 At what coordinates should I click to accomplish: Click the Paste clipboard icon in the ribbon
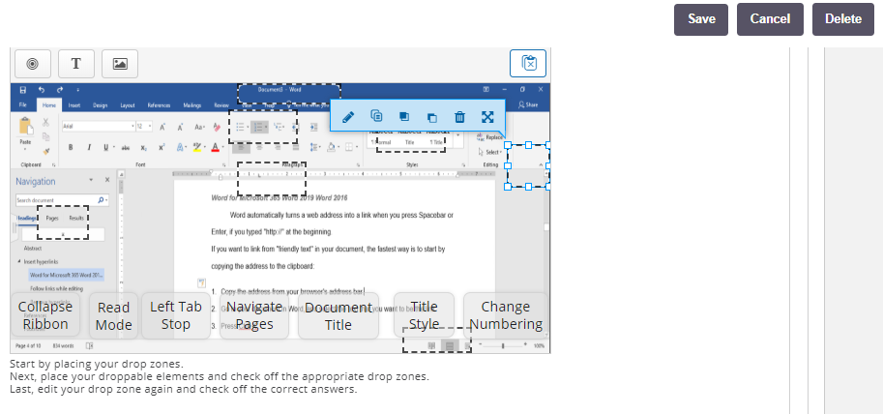tap(25, 127)
